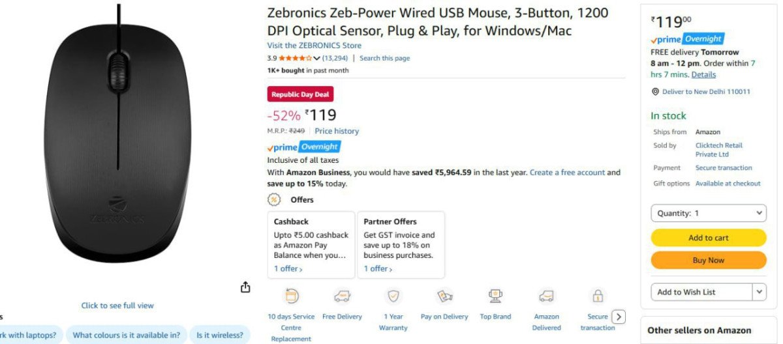Viewport: 783px width, 344px height.
Task: Click the 10 days Service Centre Replacement icon
Action: pyautogui.click(x=292, y=296)
